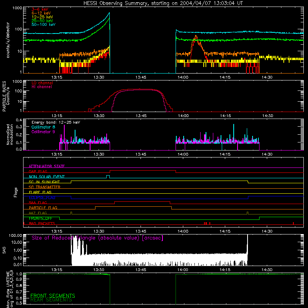Click the first AAZ_FLAG pulse near 13:20
The height and width of the screenshot is (308, 308).
[x=71, y=213]
